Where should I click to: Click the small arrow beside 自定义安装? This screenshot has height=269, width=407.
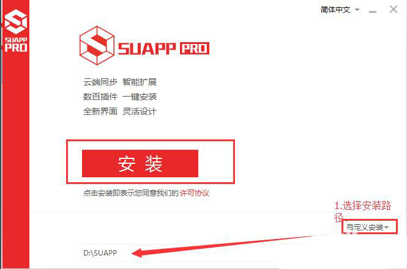point(386,227)
